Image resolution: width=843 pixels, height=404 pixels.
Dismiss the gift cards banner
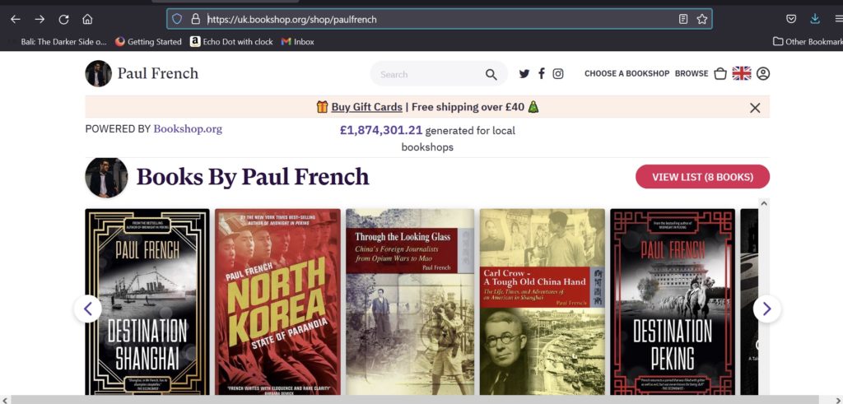pos(755,107)
